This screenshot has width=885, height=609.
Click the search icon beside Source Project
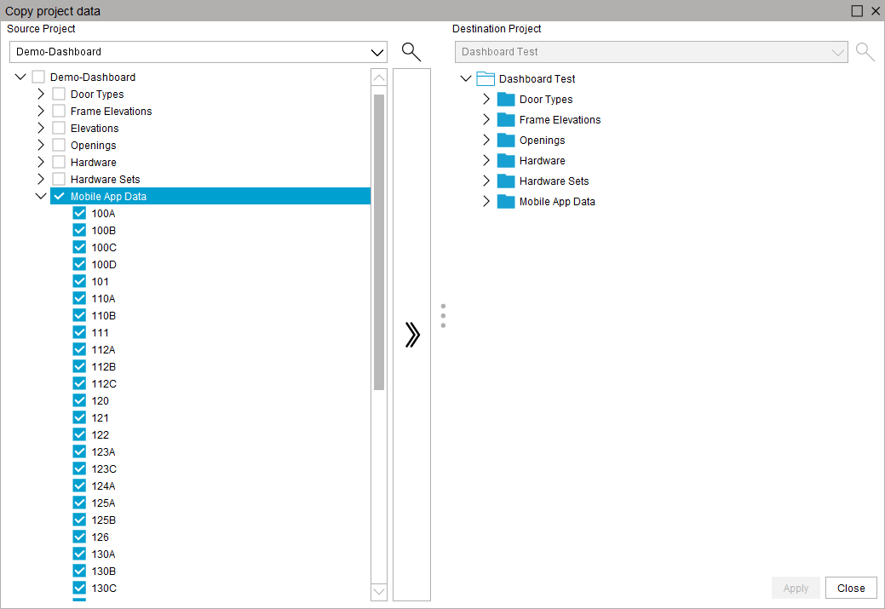[411, 51]
